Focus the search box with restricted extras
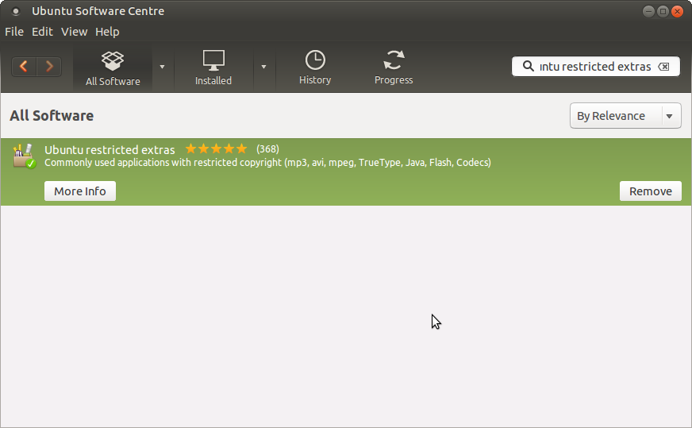Viewport: 692px width, 428px height. point(596,66)
